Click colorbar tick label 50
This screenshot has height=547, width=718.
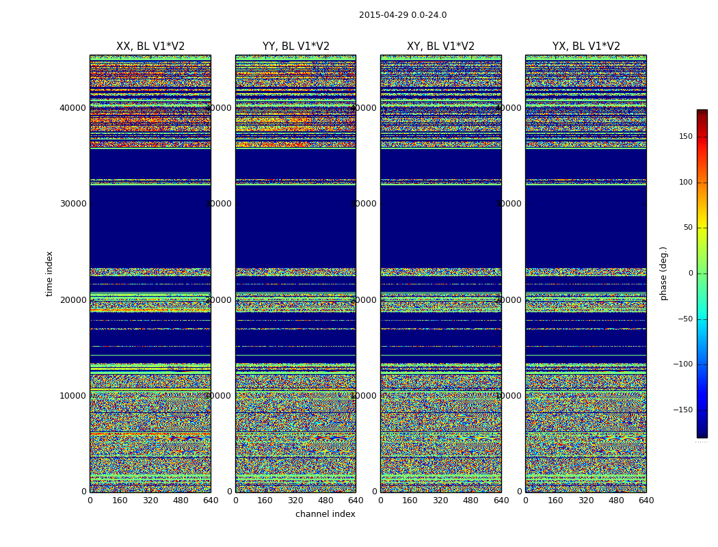tap(688, 228)
